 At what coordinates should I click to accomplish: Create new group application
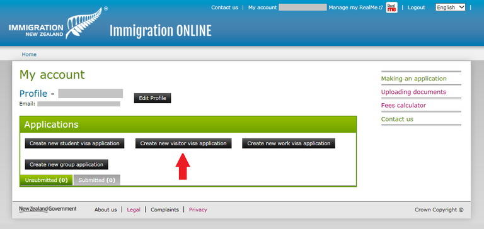click(66, 165)
